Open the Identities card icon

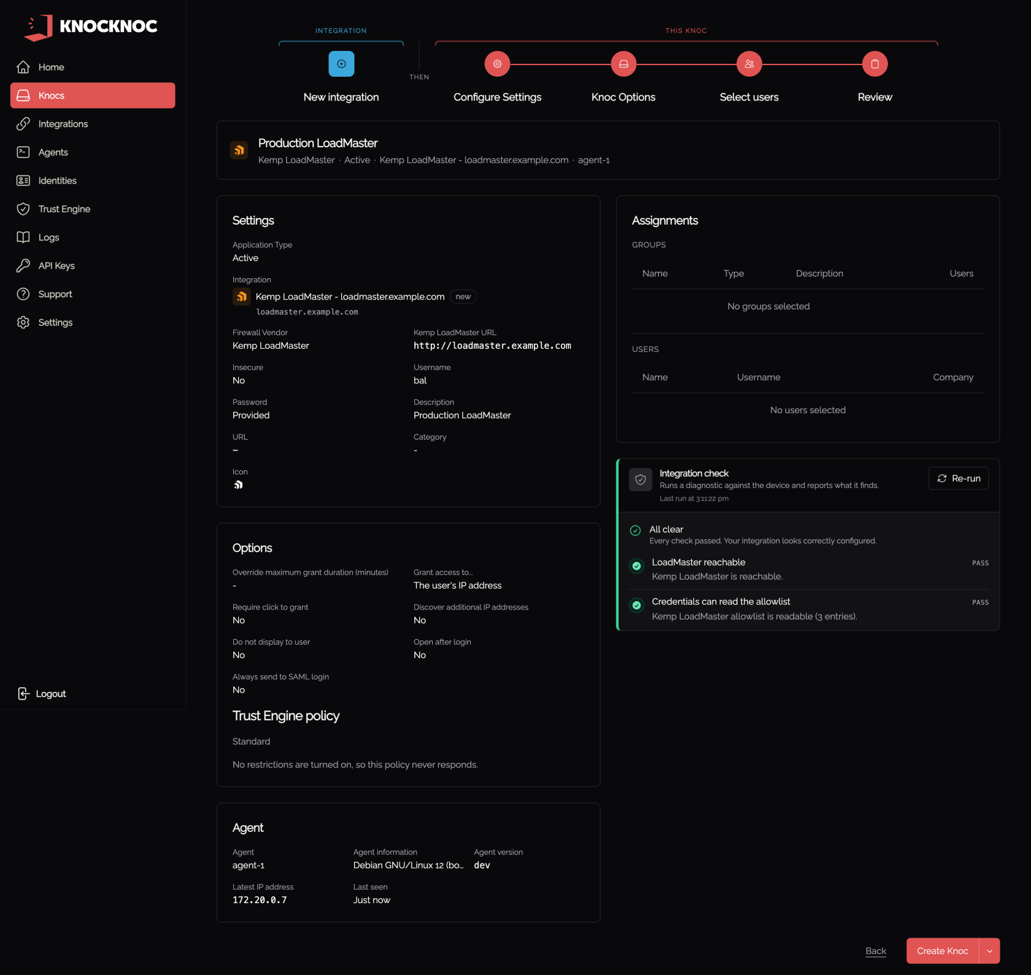tap(23, 181)
